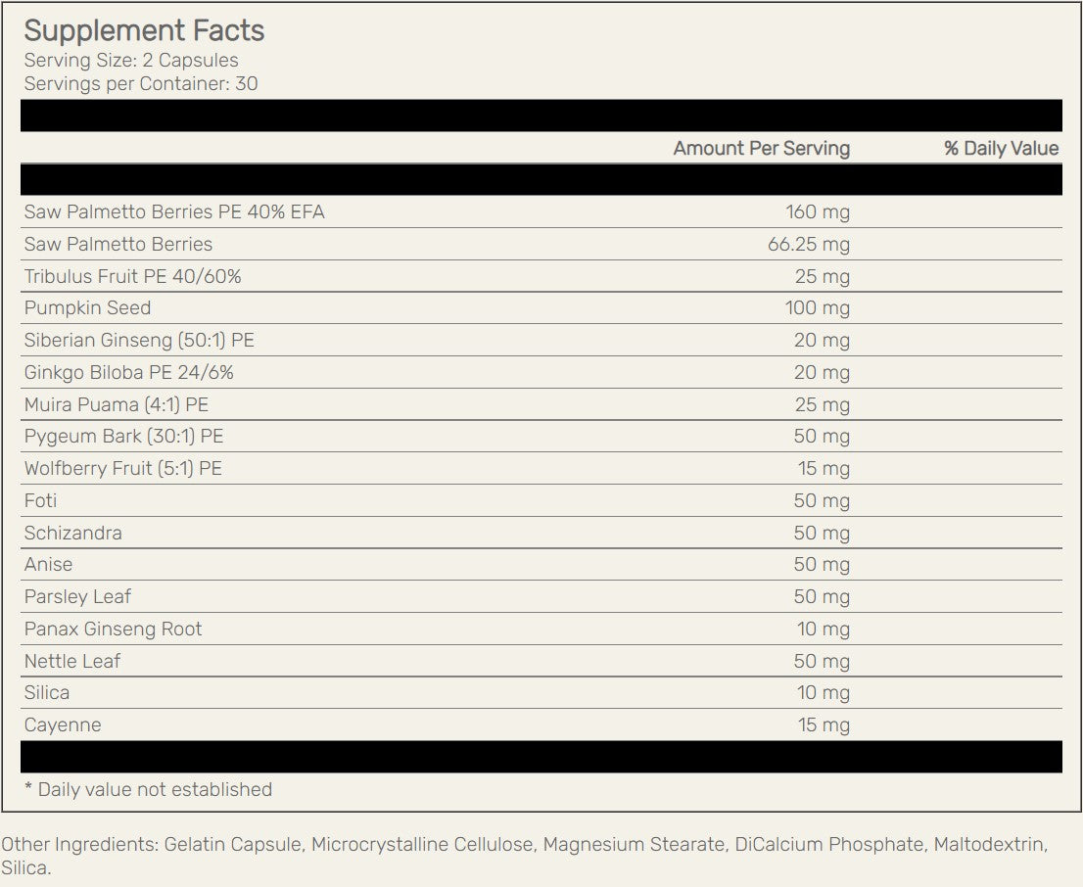The width and height of the screenshot is (1083, 887).
Task: Select the Muira Puama (4:1) PE label
Action: tap(117, 404)
